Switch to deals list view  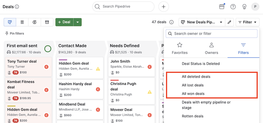pyautogui.click(x=22, y=22)
